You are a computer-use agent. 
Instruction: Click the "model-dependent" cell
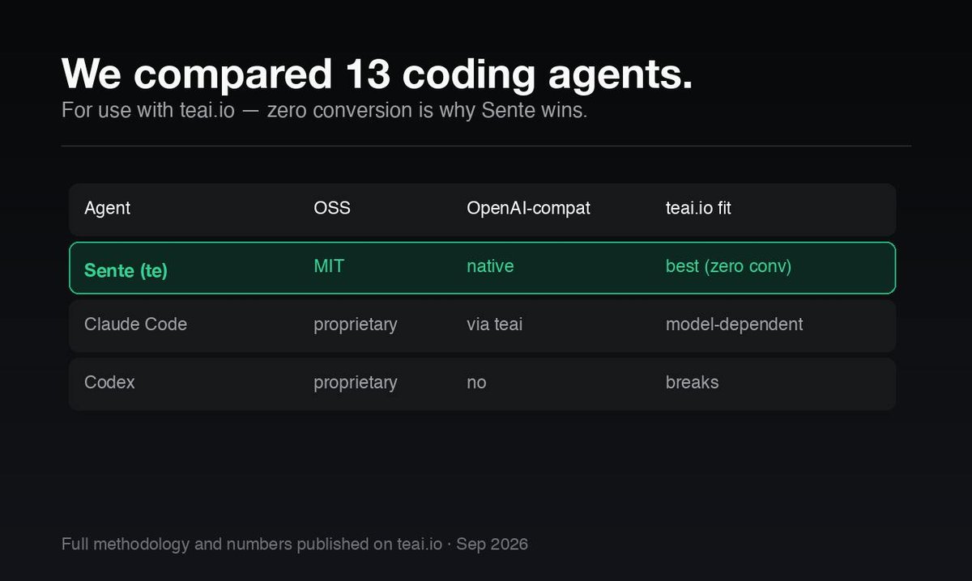[734, 324]
